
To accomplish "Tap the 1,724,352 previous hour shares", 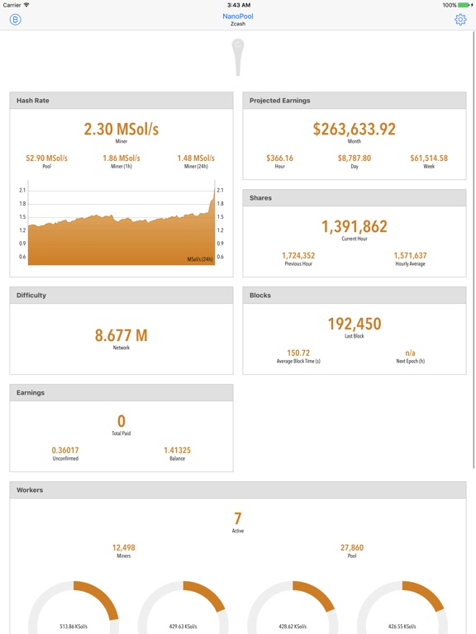I will 298,256.
